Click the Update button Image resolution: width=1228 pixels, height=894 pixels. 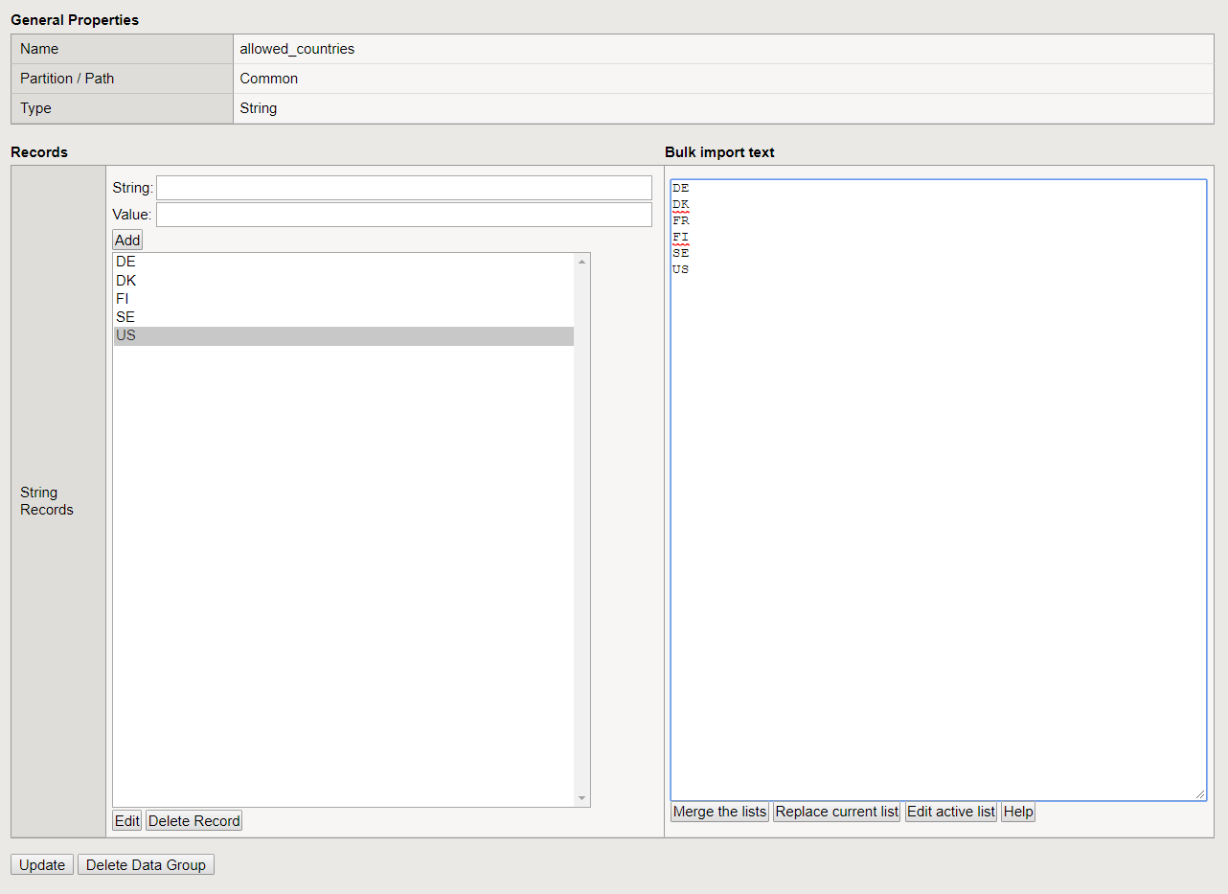coord(42,865)
